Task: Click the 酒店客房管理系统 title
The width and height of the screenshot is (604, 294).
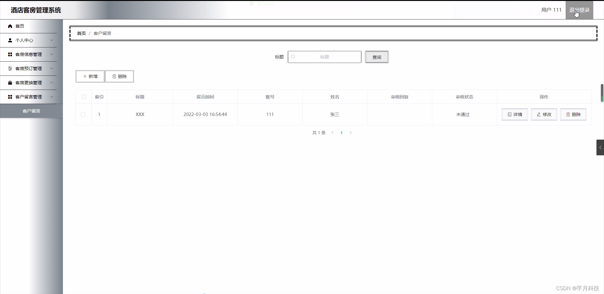Action: click(36, 10)
